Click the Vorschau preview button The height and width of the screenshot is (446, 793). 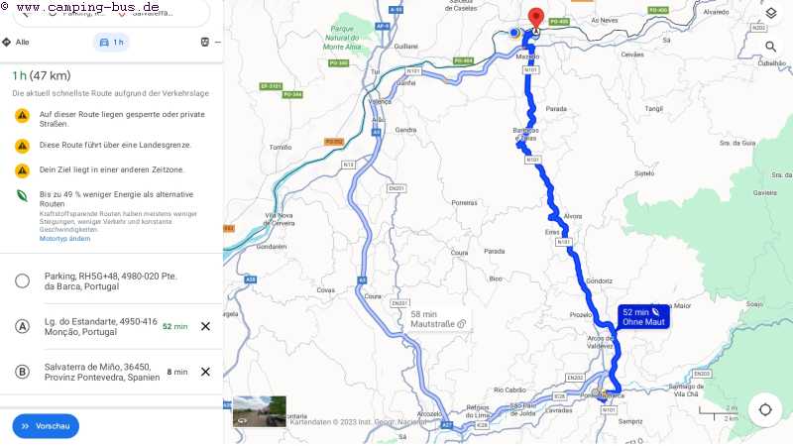(x=46, y=426)
